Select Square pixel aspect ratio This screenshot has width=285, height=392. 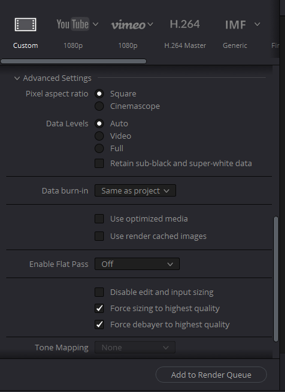(99, 94)
